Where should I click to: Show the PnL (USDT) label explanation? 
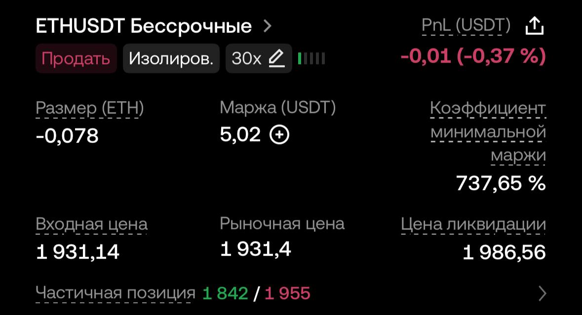coord(466,25)
